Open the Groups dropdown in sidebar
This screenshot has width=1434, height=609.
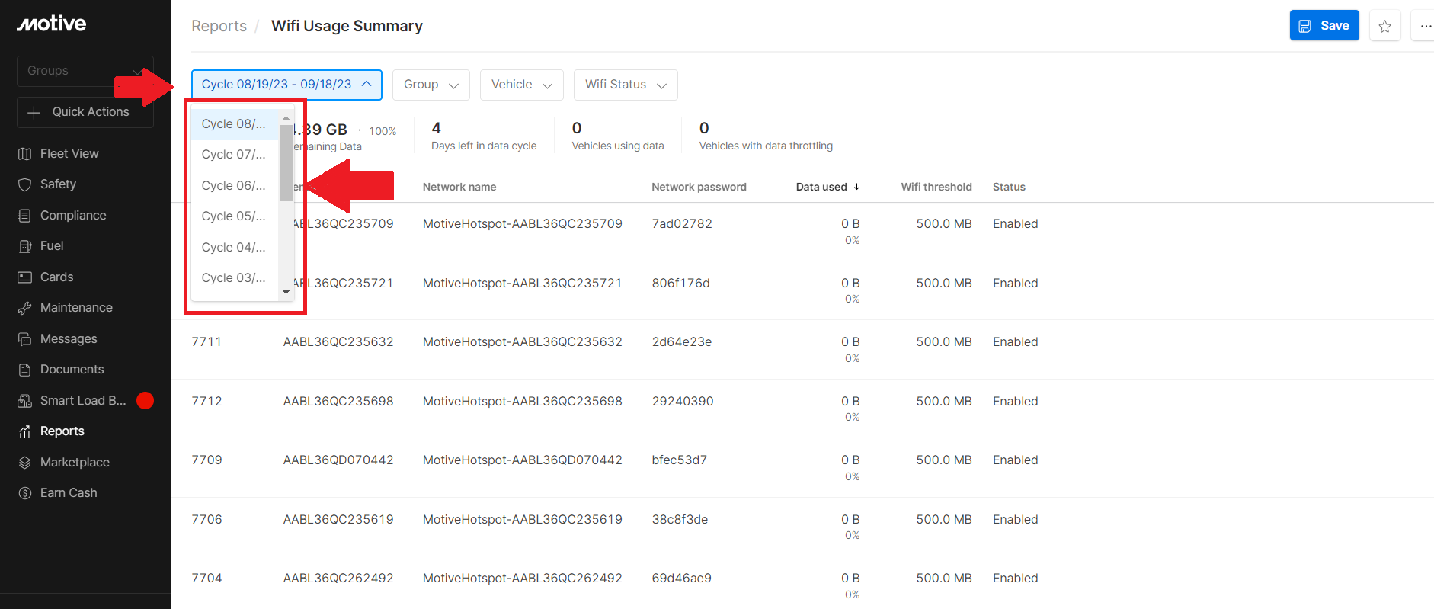(x=85, y=71)
